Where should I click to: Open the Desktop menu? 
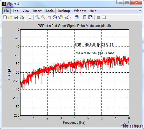[64, 11]
